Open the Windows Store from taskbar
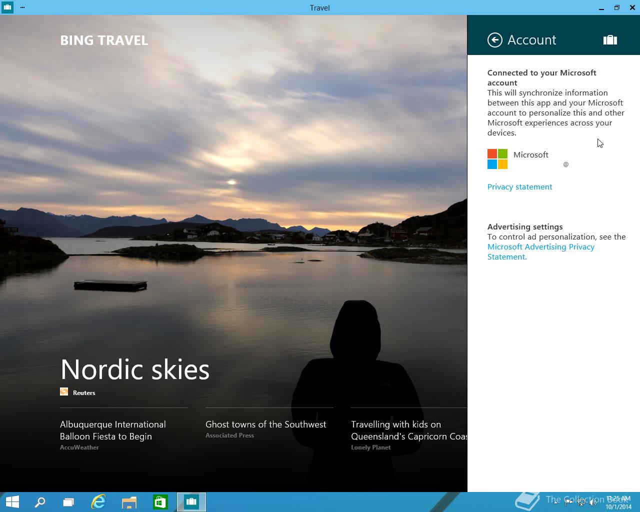This screenshot has width=640, height=512. coord(160,502)
